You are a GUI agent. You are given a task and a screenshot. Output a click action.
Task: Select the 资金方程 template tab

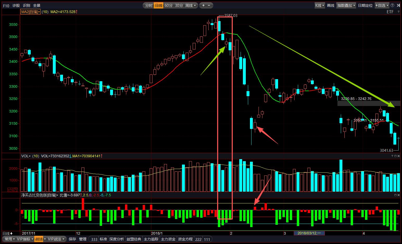(185, 239)
